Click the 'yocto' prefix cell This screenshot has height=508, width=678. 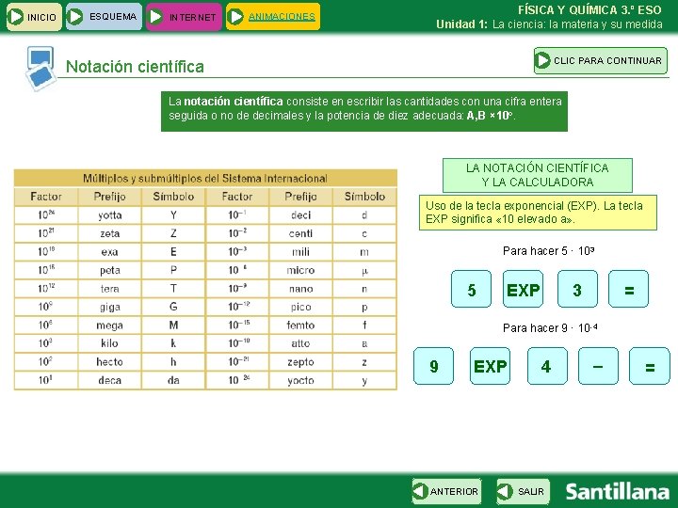point(301,380)
